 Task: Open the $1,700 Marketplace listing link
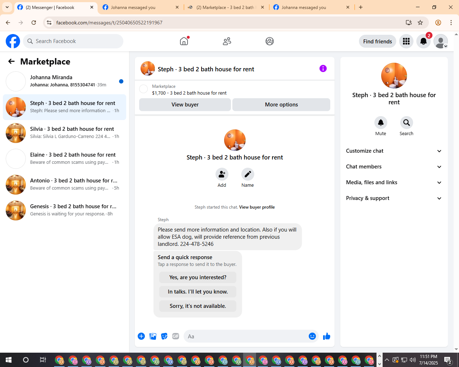(x=189, y=93)
